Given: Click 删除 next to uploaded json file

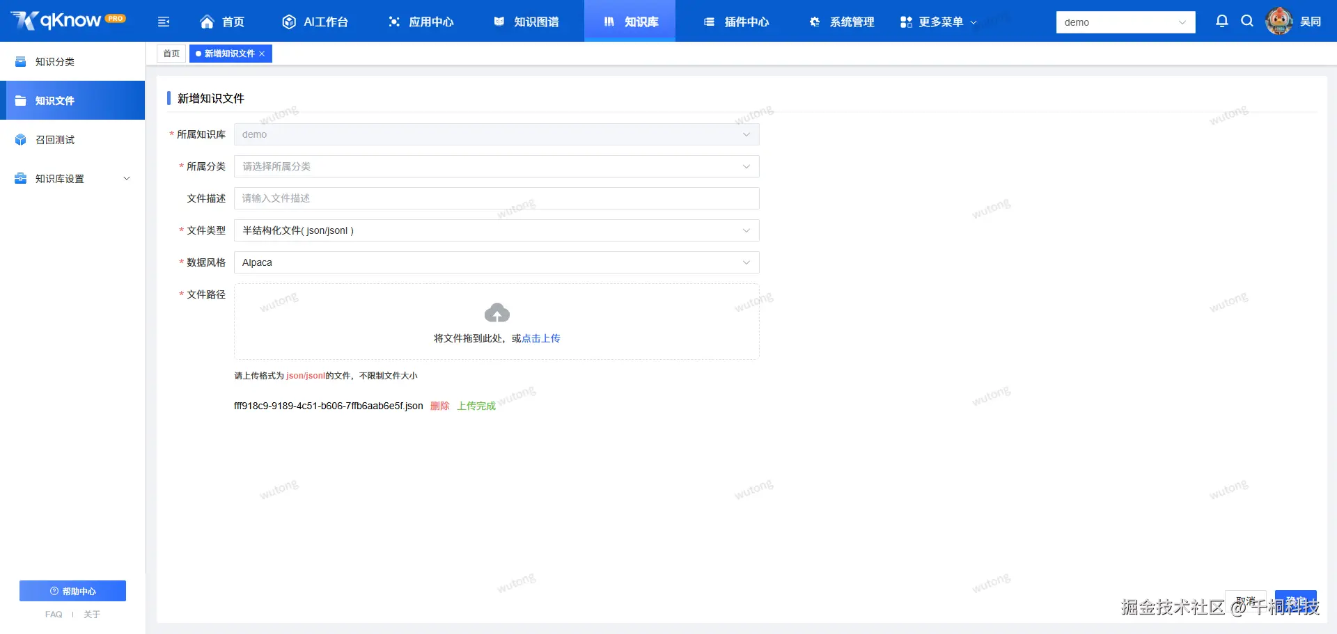Looking at the screenshot, I should pos(439,406).
